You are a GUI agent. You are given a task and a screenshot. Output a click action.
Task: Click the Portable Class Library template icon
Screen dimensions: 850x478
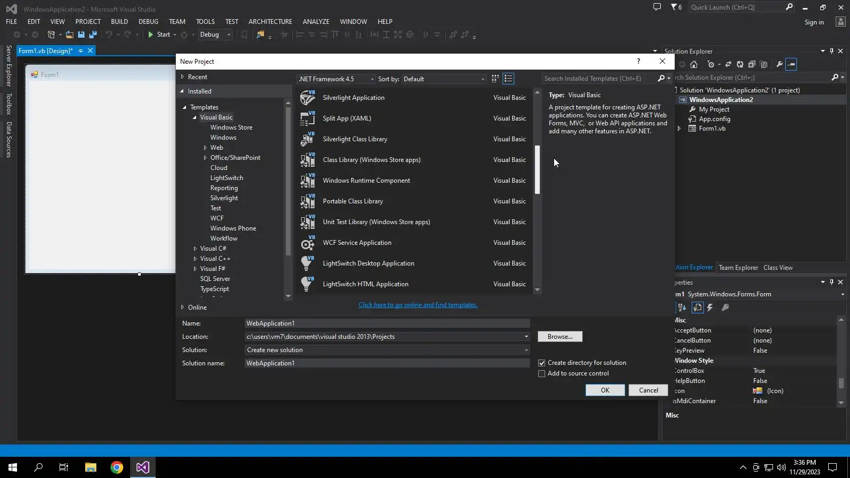click(308, 201)
